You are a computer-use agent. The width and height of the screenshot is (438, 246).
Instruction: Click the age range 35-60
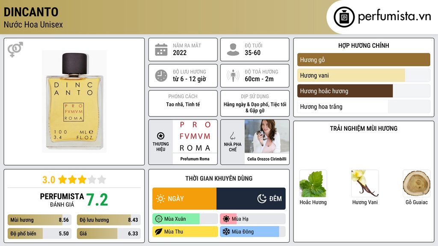click(252, 53)
